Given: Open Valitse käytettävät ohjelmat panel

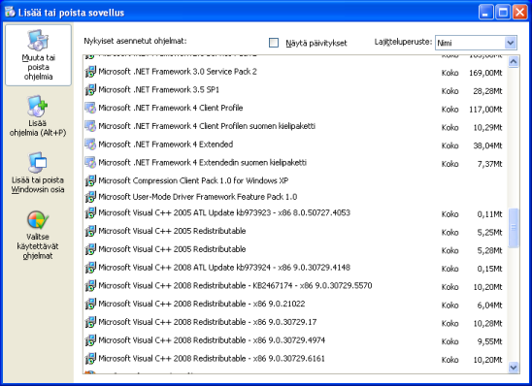Looking at the screenshot, I should coord(38,236).
